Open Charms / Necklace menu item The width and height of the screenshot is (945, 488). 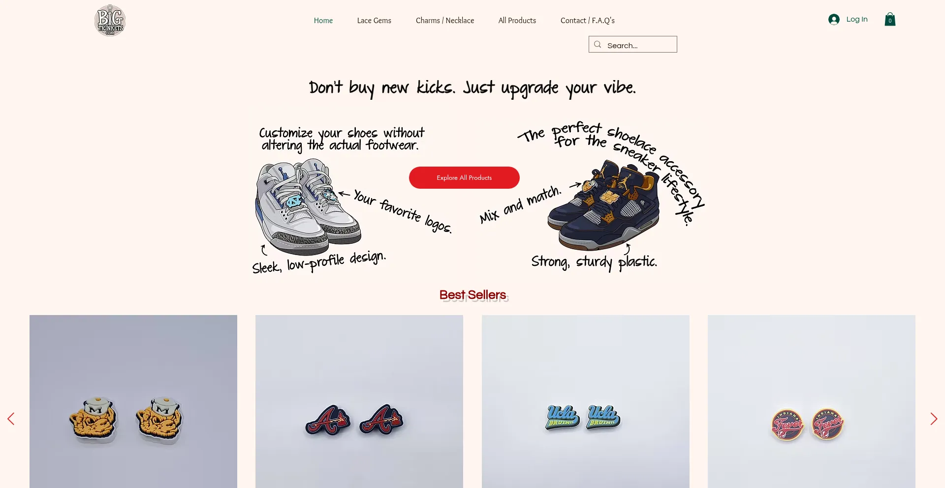tap(445, 21)
